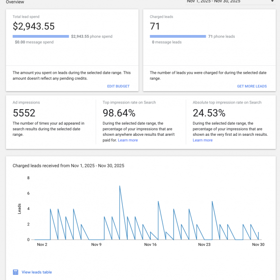Click the Nov 30 label on chart axis
The width and height of the screenshot is (280, 280).
pyautogui.click(x=258, y=245)
